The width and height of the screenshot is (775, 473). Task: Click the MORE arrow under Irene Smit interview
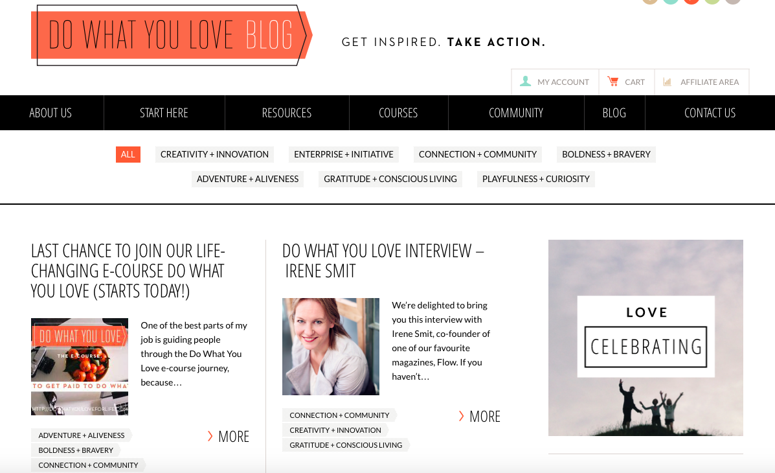point(460,416)
